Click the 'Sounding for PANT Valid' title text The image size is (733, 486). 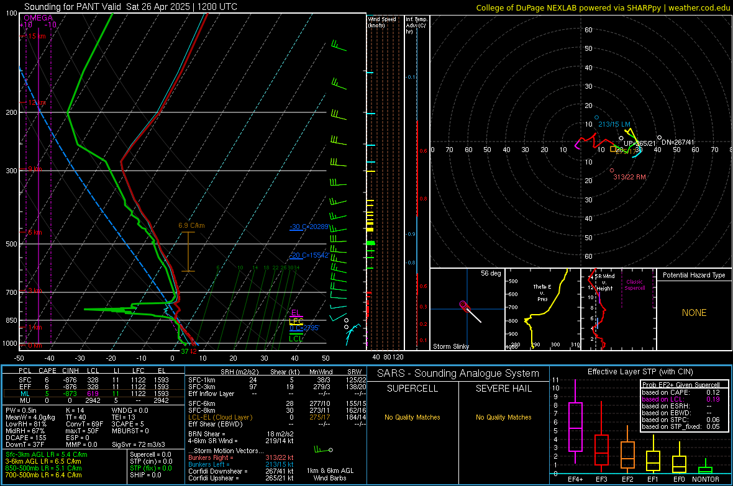tap(74, 7)
